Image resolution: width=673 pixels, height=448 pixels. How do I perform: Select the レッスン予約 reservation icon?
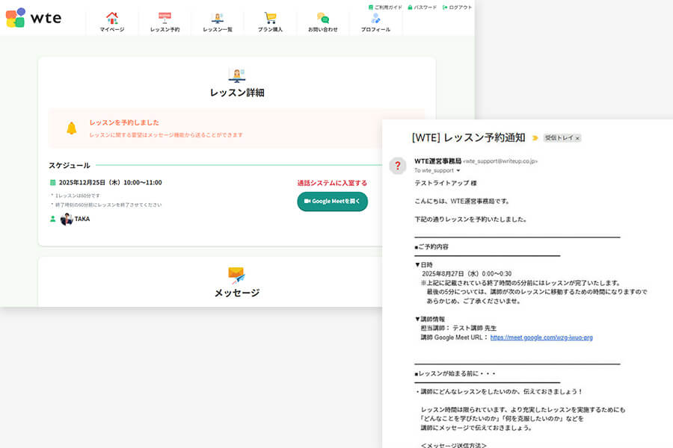point(165,16)
